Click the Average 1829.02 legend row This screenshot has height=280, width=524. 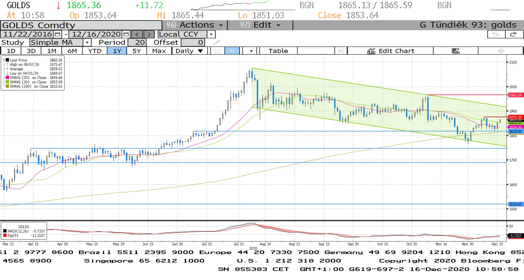pos(34,69)
